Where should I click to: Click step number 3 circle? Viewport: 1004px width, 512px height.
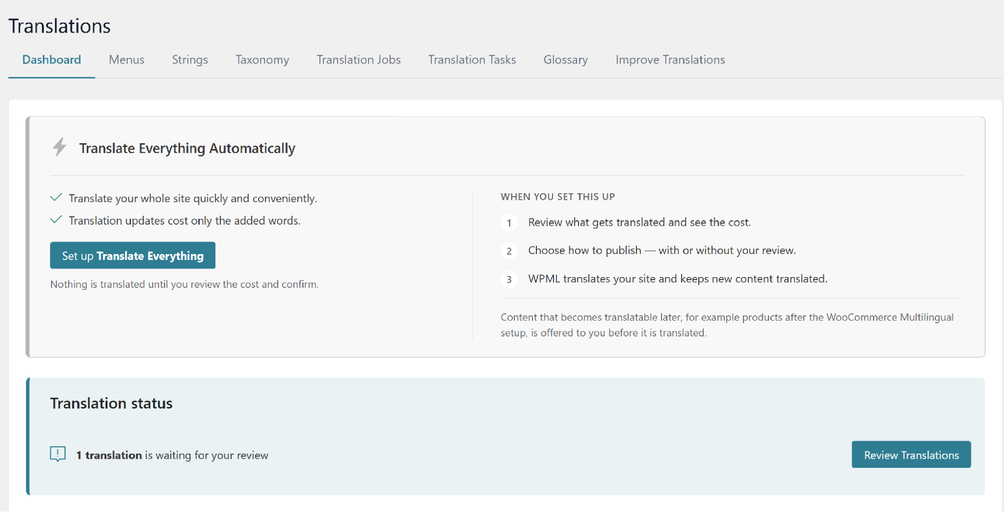click(509, 279)
